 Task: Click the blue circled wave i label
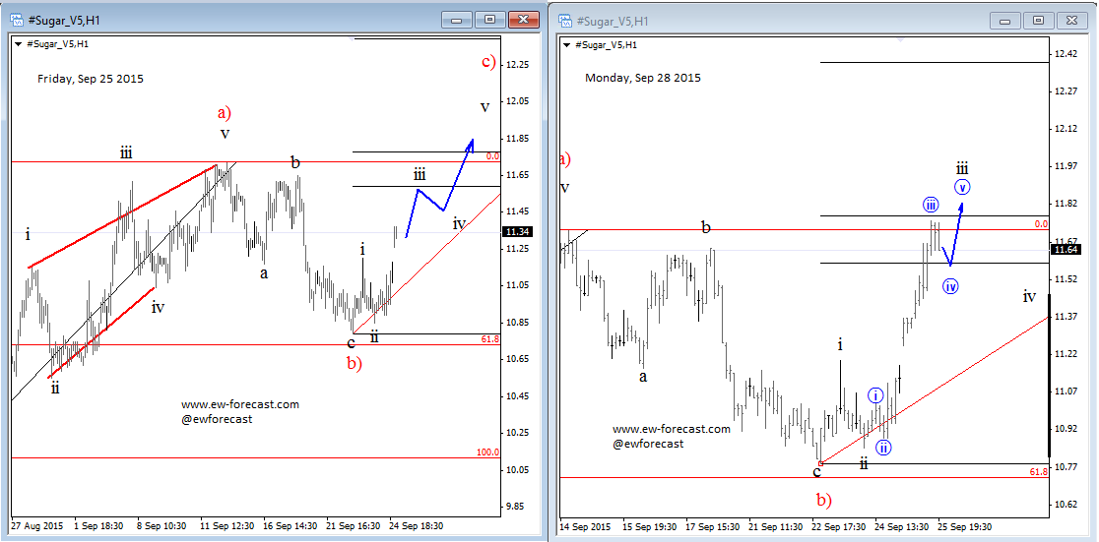pyautogui.click(x=875, y=395)
